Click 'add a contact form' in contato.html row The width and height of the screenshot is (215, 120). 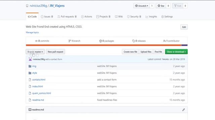coord(107,80)
